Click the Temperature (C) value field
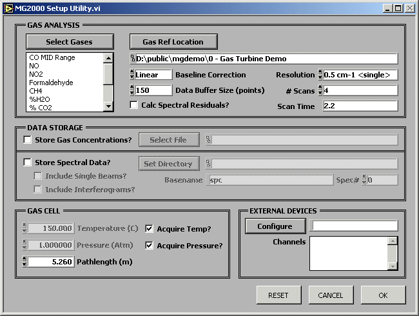Screen dimensions: 419x316 pos(51,228)
